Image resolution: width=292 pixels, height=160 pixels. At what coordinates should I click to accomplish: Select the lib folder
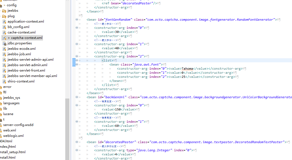click(5, 109)
